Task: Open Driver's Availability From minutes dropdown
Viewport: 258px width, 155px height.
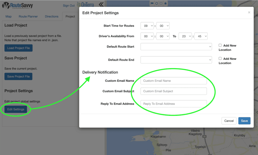Action: coord(163,36)
